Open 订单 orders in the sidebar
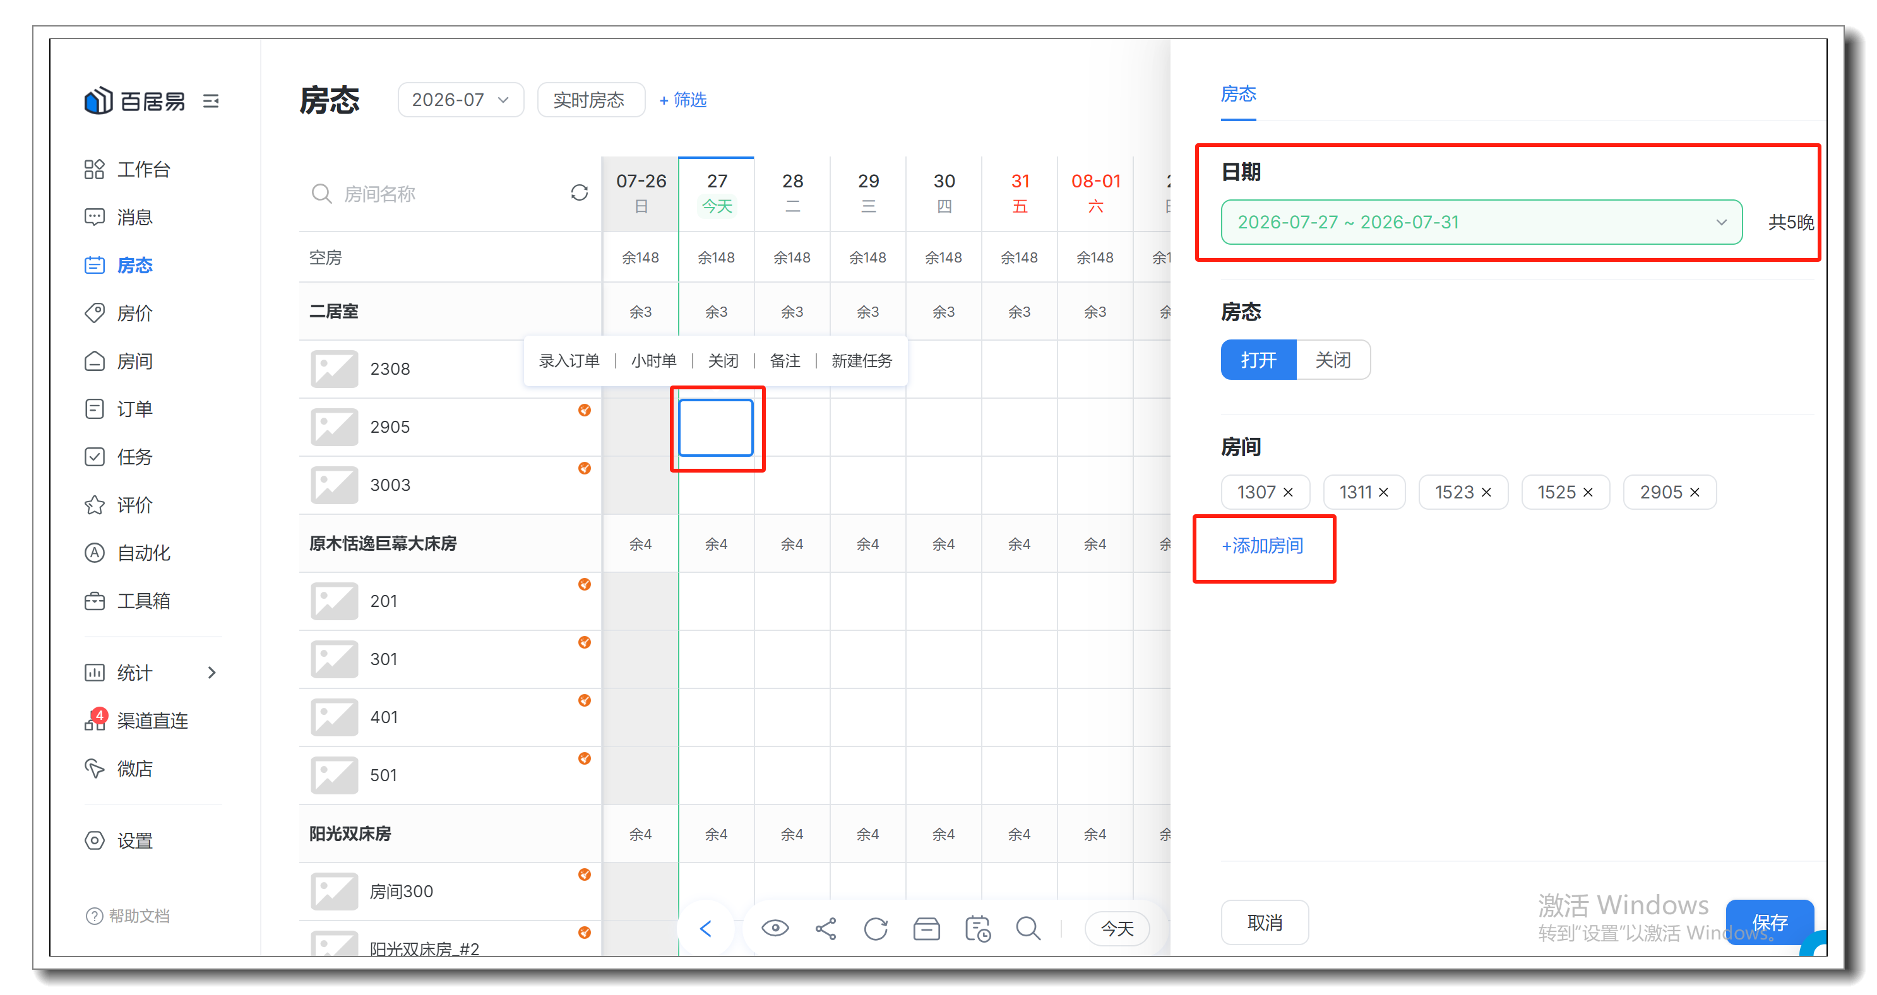Viewport: 1877px width, 995px height. pyautogui.click(x=119, y=409)
